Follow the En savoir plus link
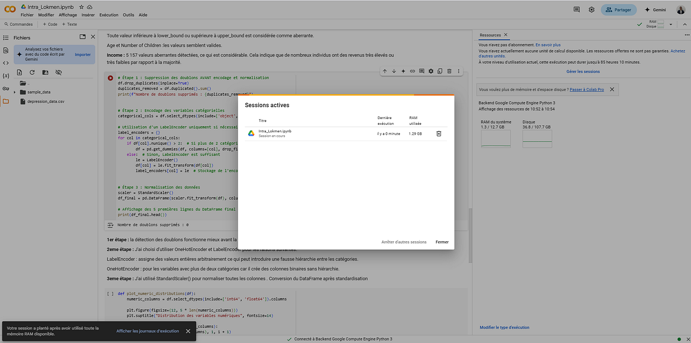The width and height of the screenshot is (691, 343). (548, 44)
